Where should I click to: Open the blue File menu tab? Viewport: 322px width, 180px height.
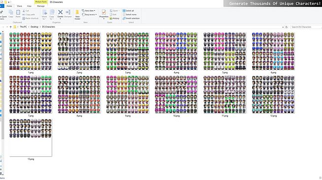tap(2, 6)
